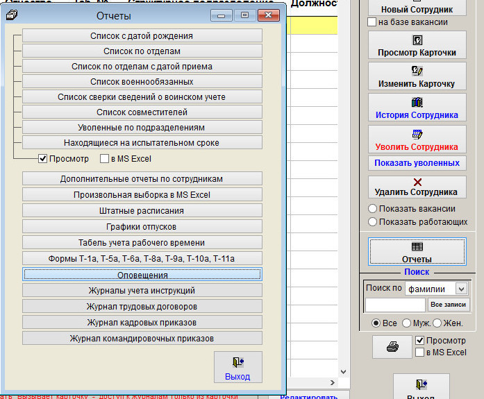
Task: Click the Все записи button
Action: coord(449,305)
